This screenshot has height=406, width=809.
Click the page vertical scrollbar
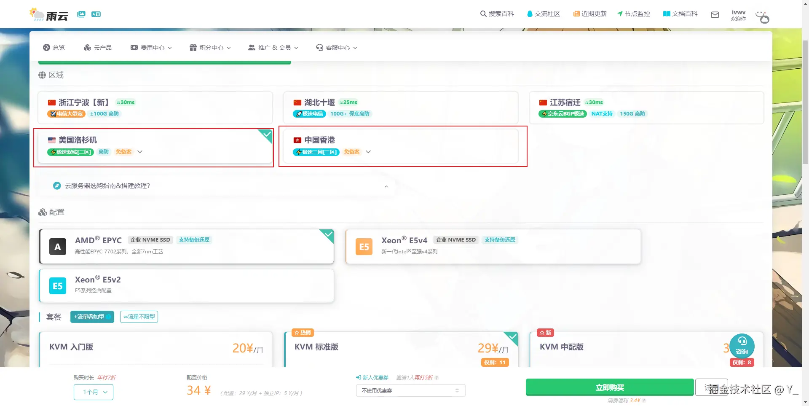point(805,101)
